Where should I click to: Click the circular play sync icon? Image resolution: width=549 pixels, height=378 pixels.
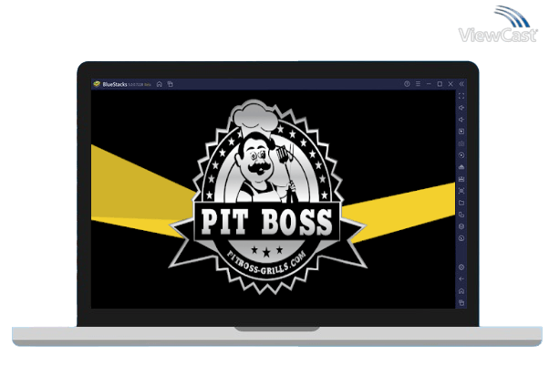461,155
